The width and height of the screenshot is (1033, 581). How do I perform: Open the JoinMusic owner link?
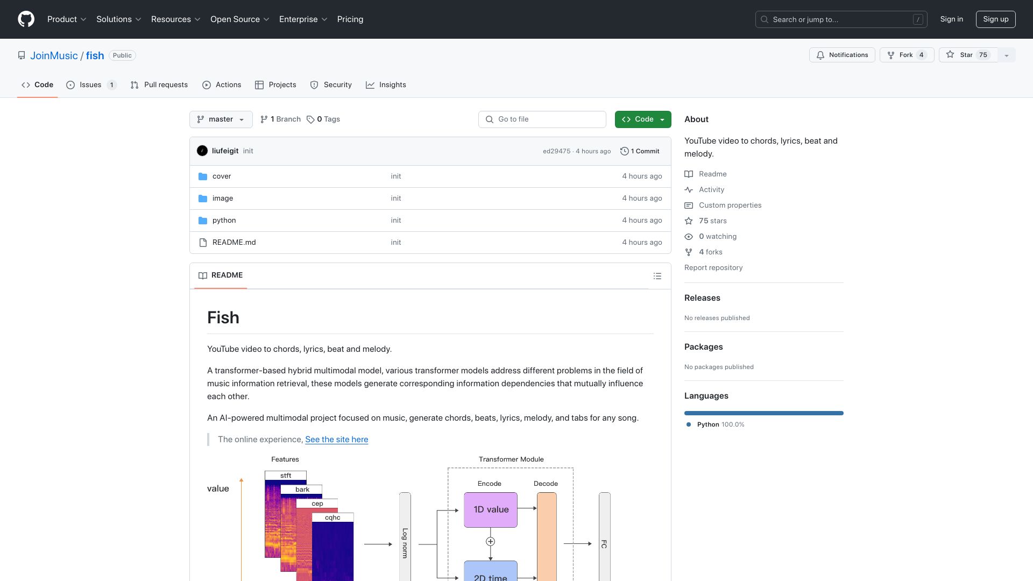54,55
